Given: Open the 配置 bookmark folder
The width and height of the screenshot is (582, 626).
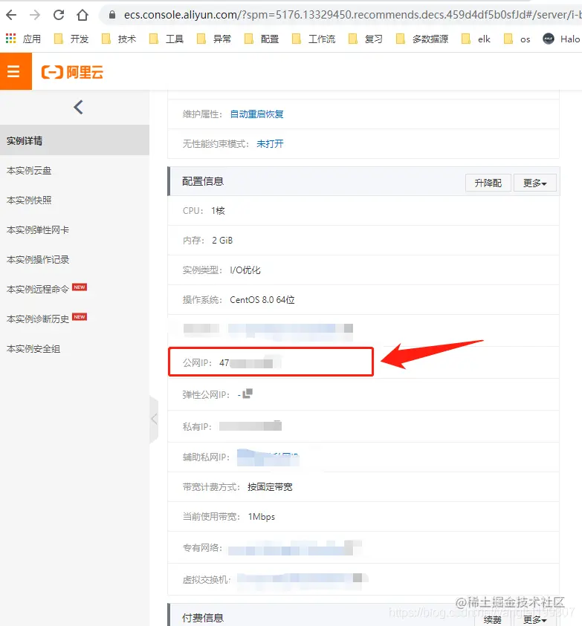Looking at the screenshot, I should [262, 39].
